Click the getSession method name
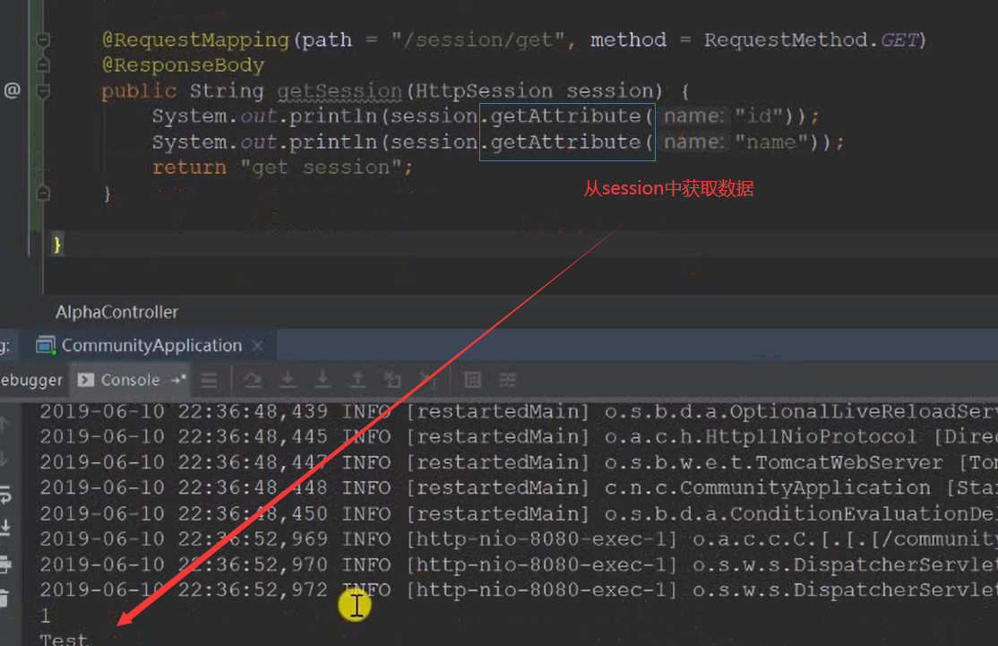This screenshot has height=646, width=998. (x=340, y=91)
